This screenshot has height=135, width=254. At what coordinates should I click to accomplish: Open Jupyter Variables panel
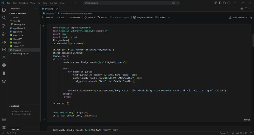[x=143, y=18]
